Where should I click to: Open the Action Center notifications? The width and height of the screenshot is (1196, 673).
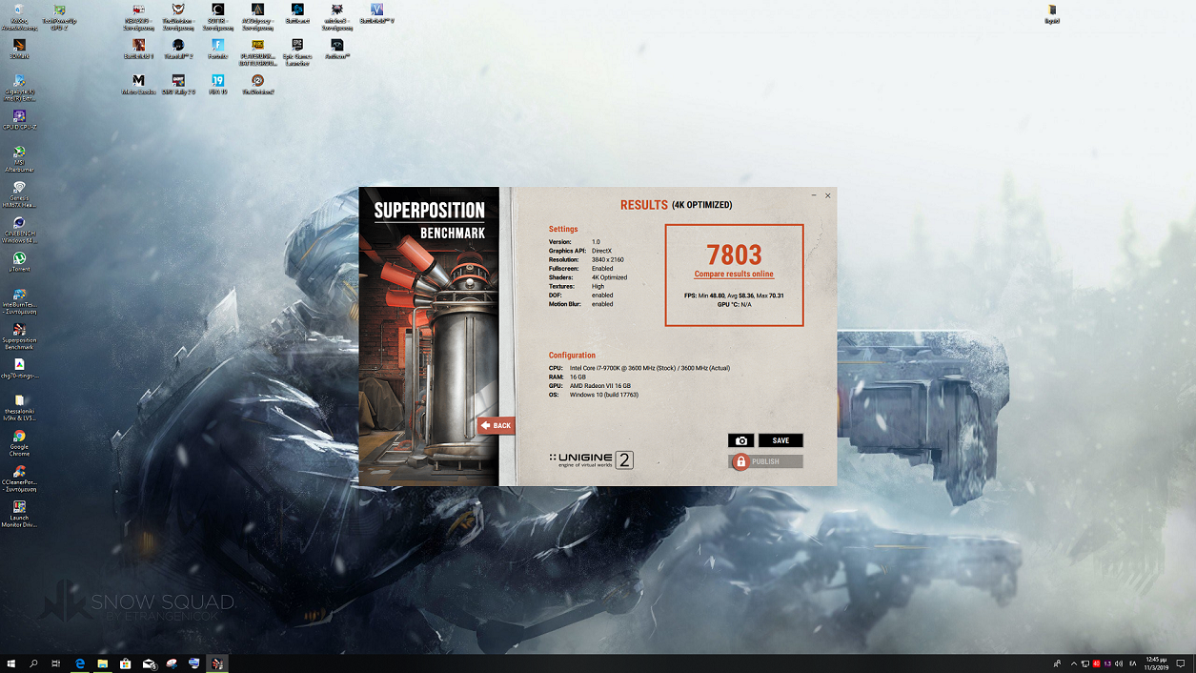tap(1182, 663)
